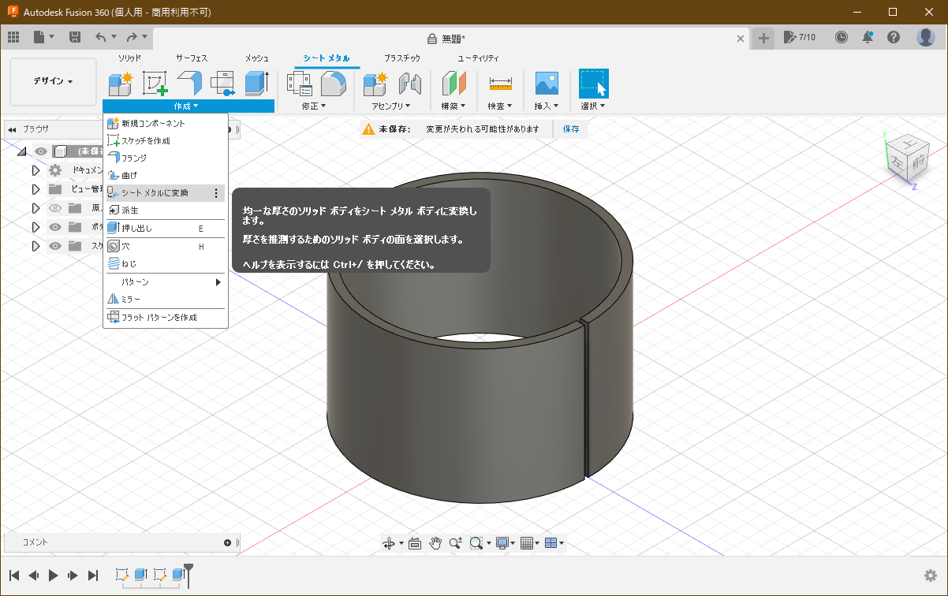
Task: Open the Help question mark icon
Action: pyautogui.click(x=894, y=37)
